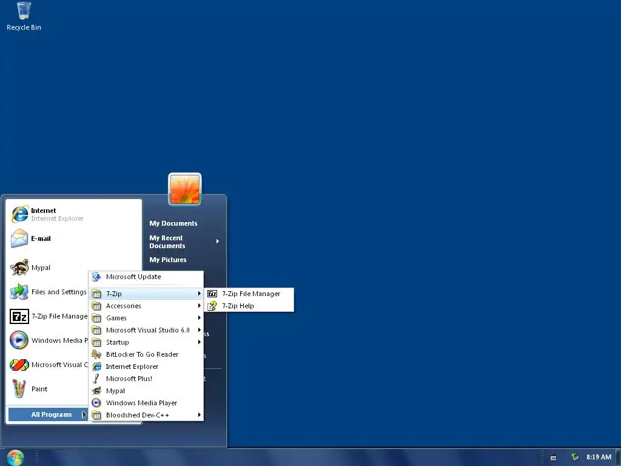
Task: Click the Startup label in programs list
Action: click(x=117, y=342)
